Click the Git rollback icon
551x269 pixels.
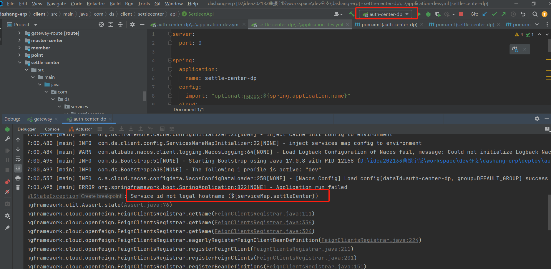(523, 14)
